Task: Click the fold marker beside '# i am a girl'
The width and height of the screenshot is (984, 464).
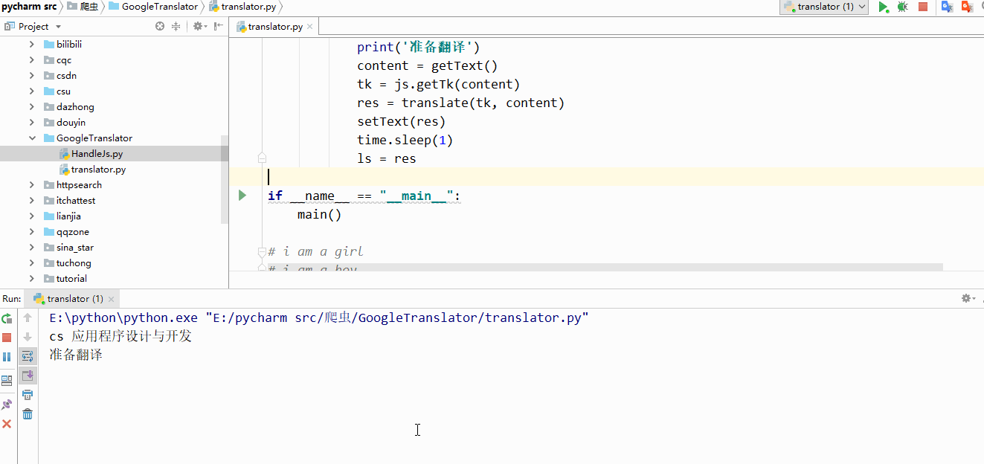Action: (262, 252)
